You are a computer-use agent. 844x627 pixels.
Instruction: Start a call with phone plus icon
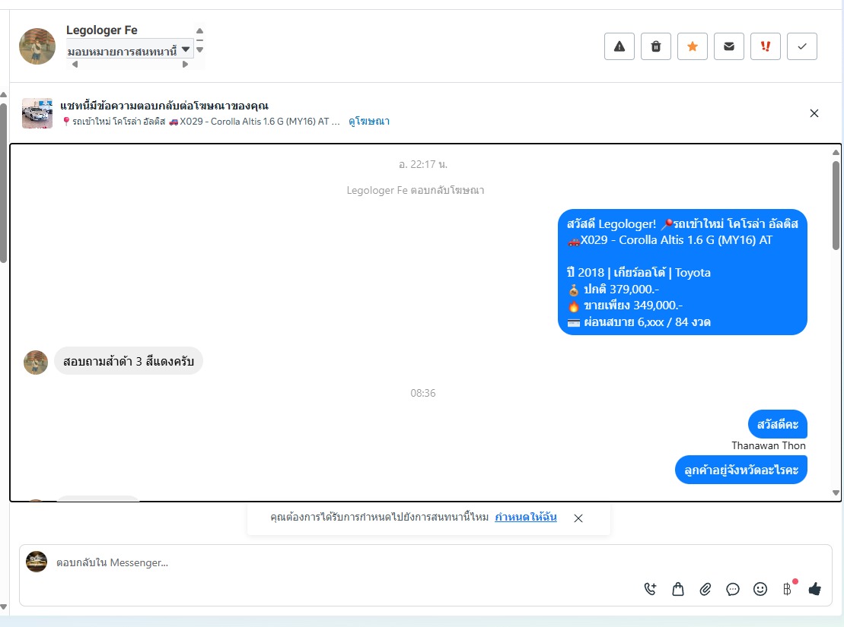point(650,589)
